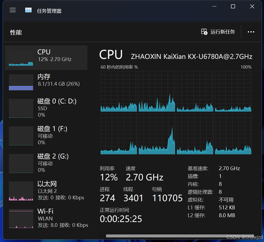Image resolution: width=264 pixels, height=242 pixels.
Task: Select the CPU performance item
Action: (x=46, y=58)
